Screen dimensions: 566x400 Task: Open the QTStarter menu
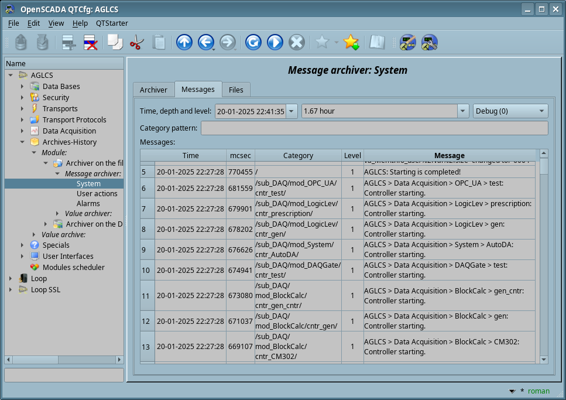(113, 23)
